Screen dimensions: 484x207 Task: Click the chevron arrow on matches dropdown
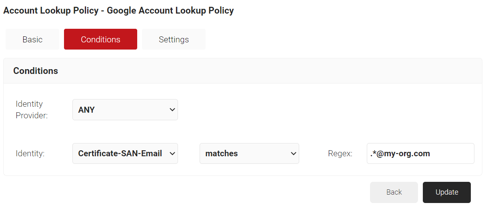(293, 153)
